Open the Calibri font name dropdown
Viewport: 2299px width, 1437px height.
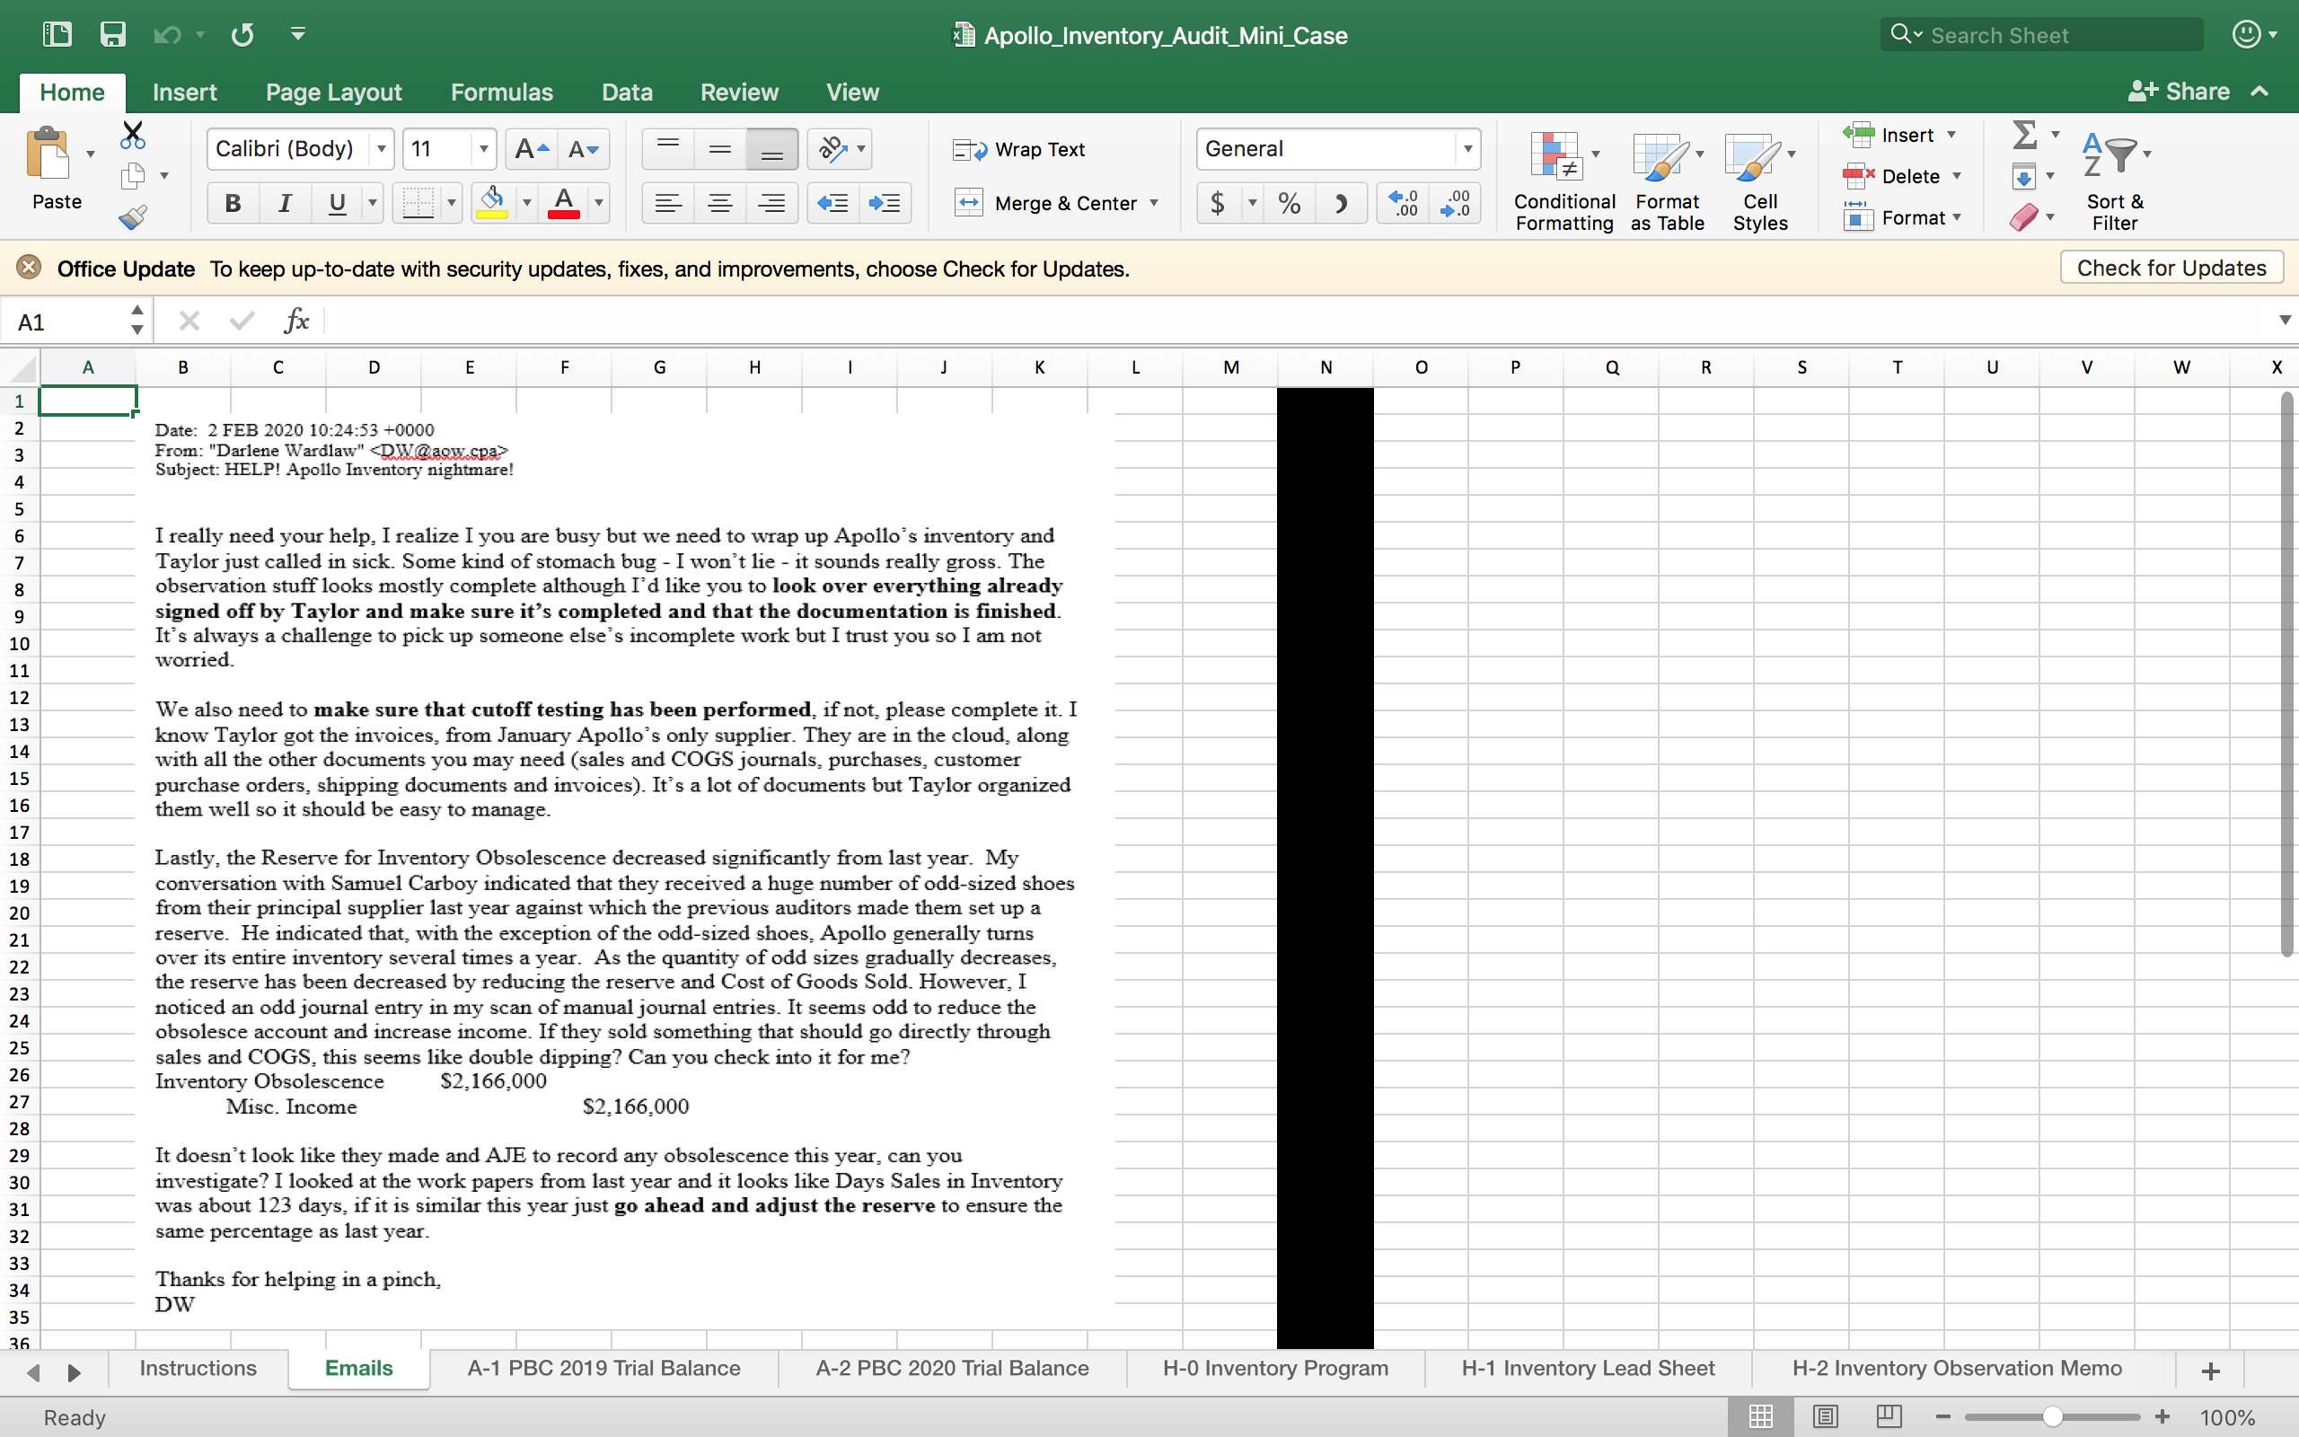pyautogui.click(x=381, y=149)
